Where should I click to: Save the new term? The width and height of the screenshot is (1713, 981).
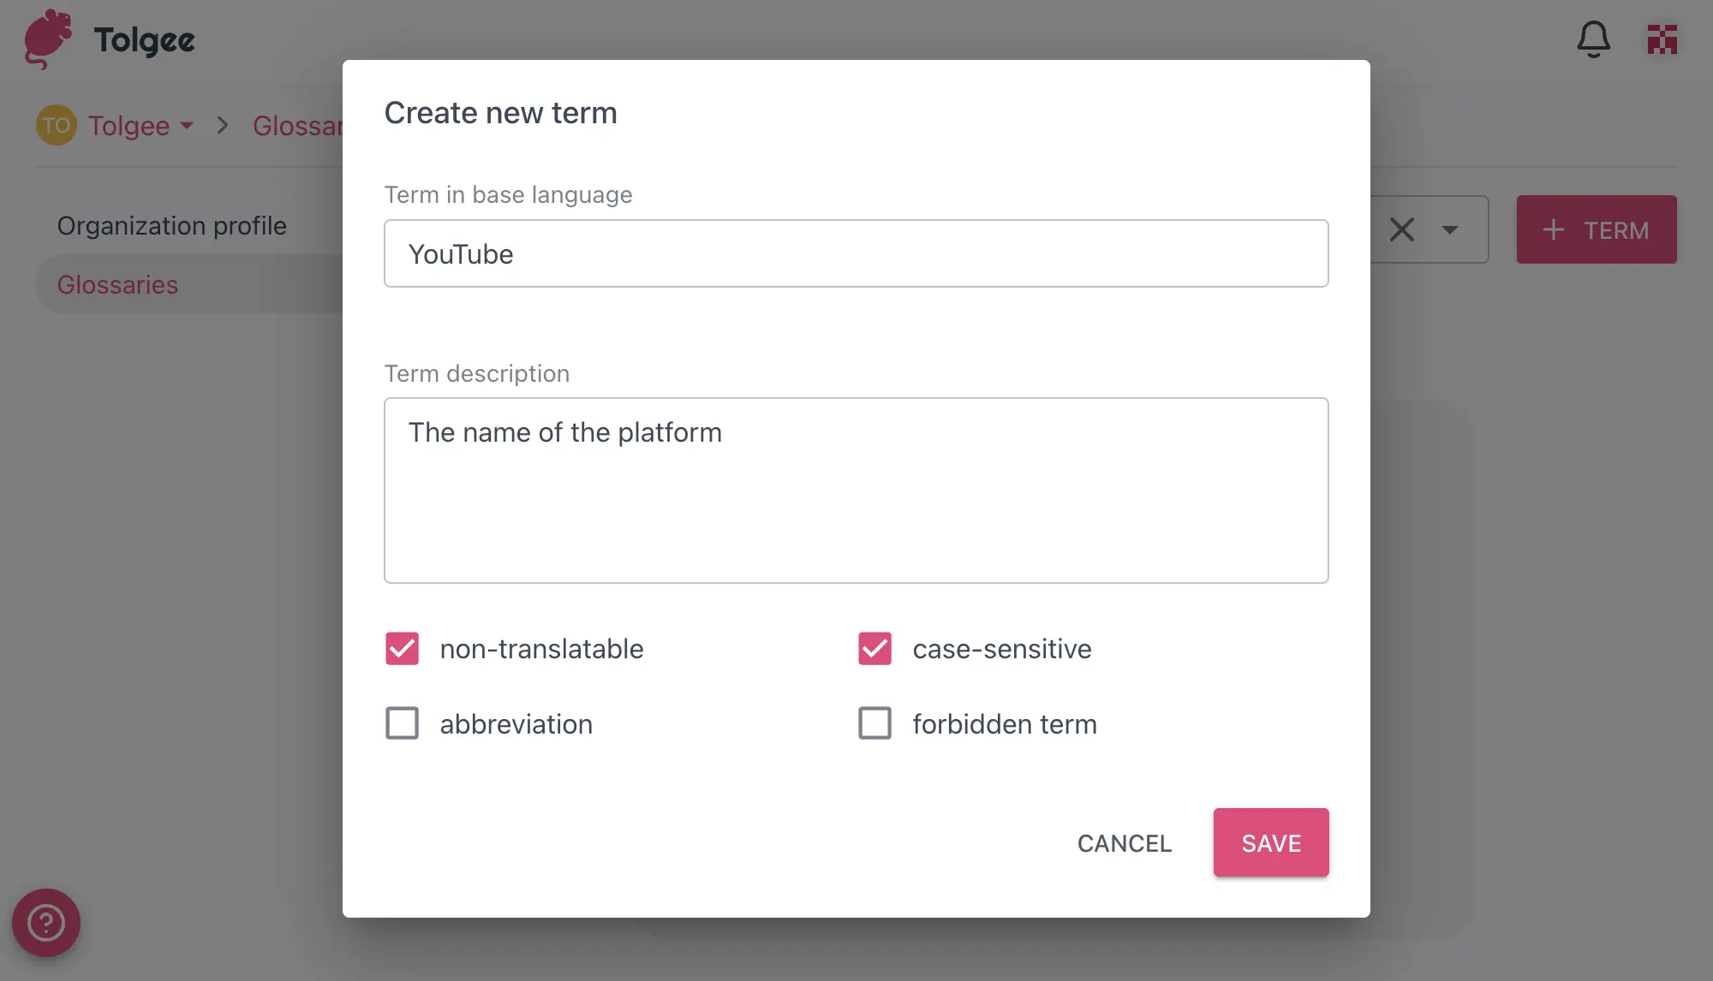[x=1271, y=842]
